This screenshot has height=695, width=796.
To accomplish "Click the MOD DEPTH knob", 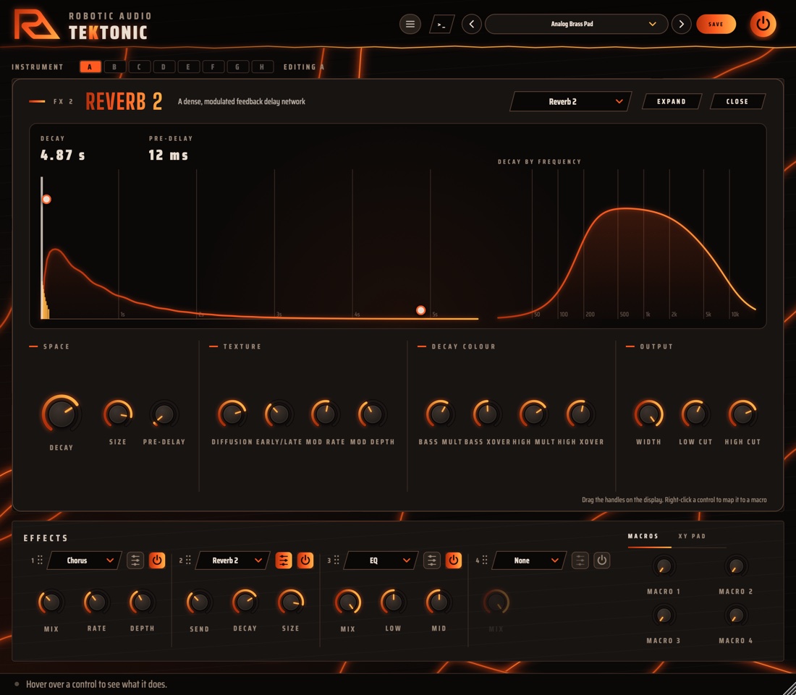I will 372,414.
